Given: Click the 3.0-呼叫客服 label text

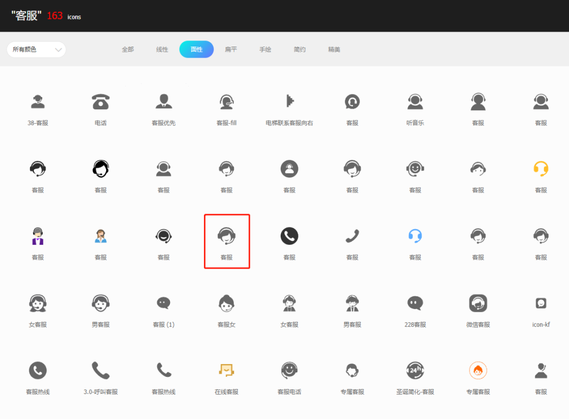Looking at the screenshot, I should click(x=101, y=392).
